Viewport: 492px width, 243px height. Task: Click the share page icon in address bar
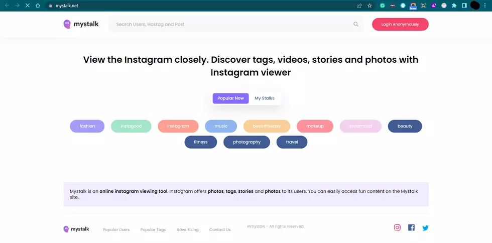359,6
